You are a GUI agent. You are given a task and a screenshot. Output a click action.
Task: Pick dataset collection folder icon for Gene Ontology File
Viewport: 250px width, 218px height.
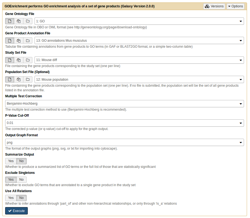[x=28, y=21]
